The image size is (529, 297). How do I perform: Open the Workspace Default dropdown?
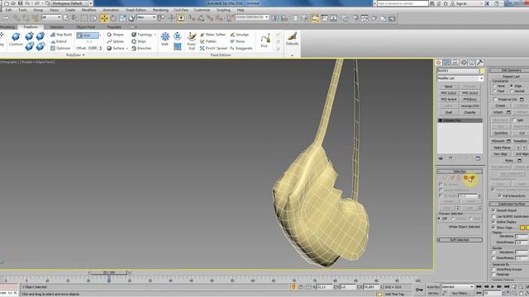coord(69,3)
